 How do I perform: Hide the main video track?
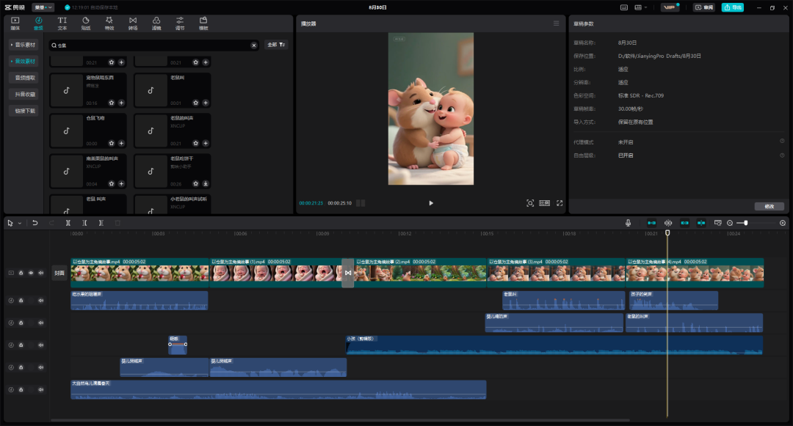[31, 273]
